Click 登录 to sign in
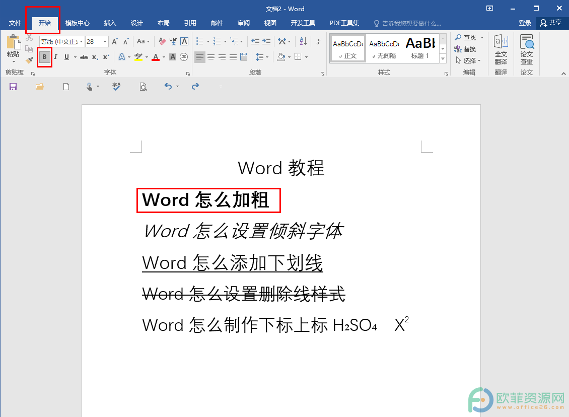Image resolution: width=569 pixels, height=417 pixels. coord(525,23)
